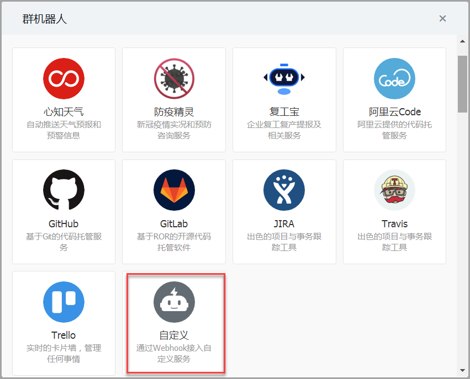This screenshot has width=470, height=379.
Task: Click the JIRA robot name
Action: point(284,223)
